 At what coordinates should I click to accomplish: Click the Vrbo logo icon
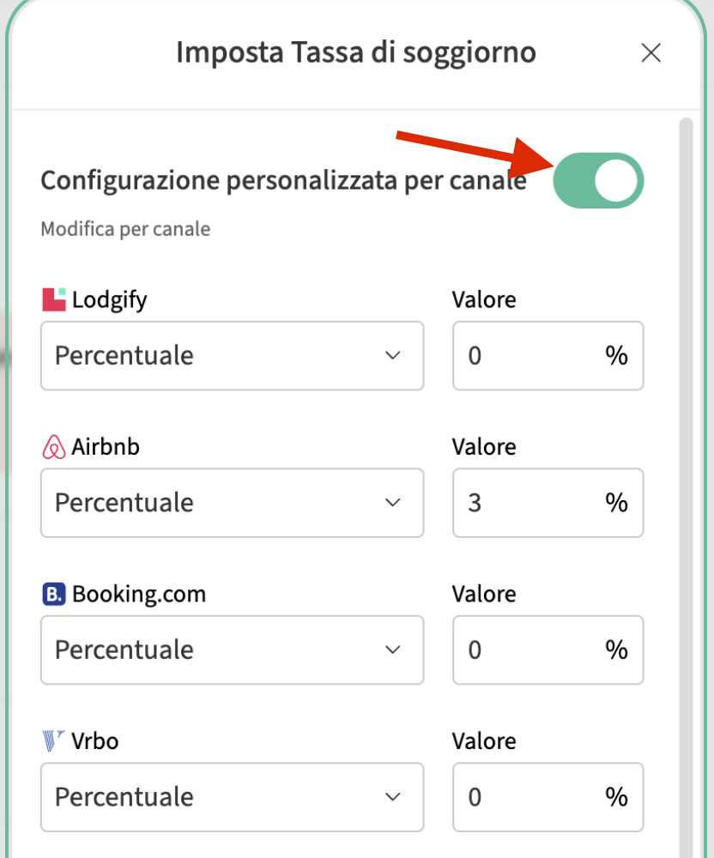pyautogui.click(x=54, y=740)
